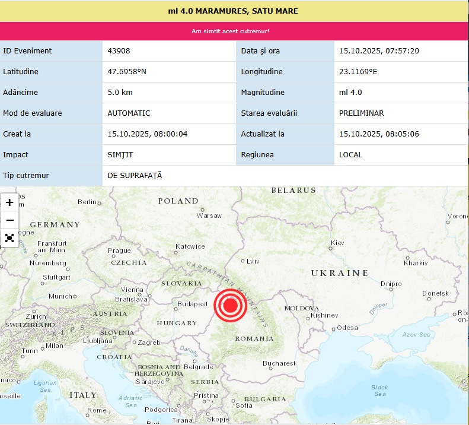The height and width of the screenshot is (425, 469).
Task: Zoom out on the map
Action: coord(9,220)
